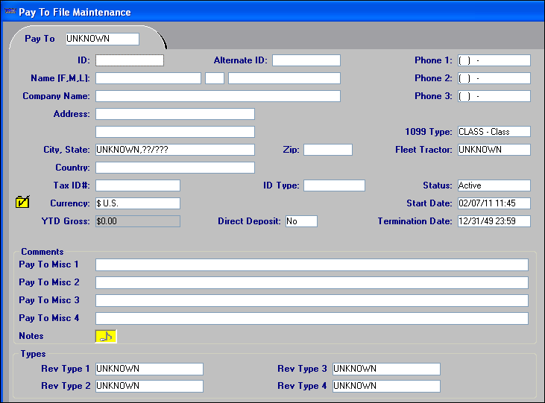Open the 1099 Type field

pyautogui.click(x=494, y=132)
